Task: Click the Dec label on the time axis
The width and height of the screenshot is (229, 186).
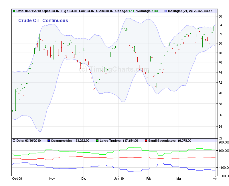Action: point(84,179)
